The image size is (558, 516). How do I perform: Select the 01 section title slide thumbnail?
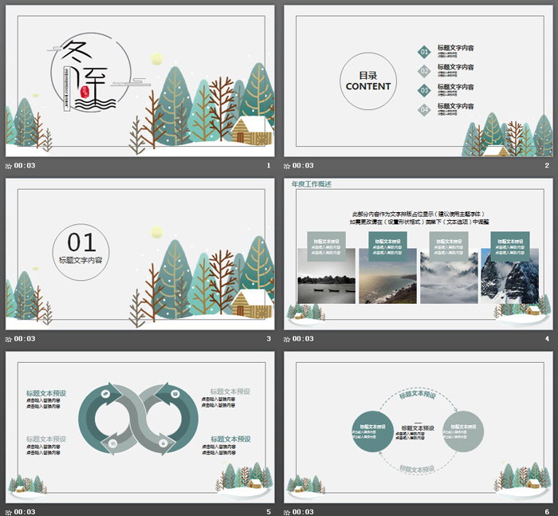(x=139, y=254)
